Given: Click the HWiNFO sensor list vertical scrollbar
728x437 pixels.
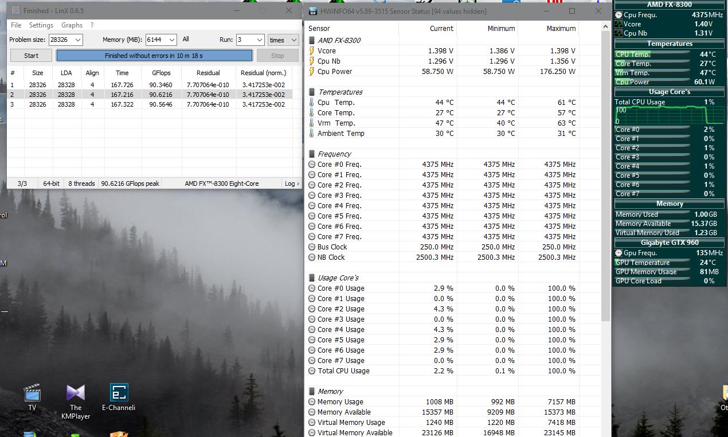Looking at the screenshot, I should [606, 172].
